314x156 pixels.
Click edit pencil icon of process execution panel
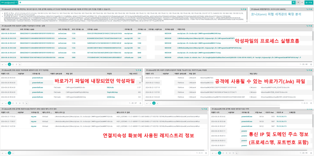click(308, 26)
